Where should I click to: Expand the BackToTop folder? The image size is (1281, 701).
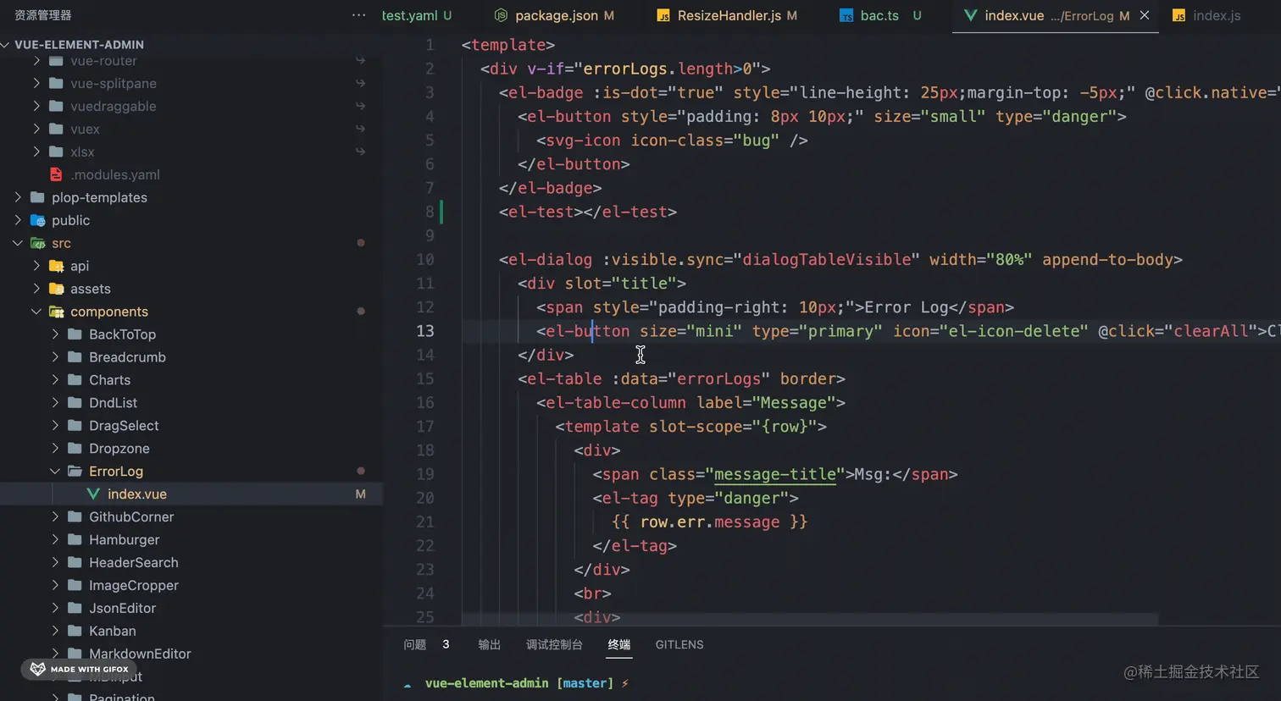55,334
